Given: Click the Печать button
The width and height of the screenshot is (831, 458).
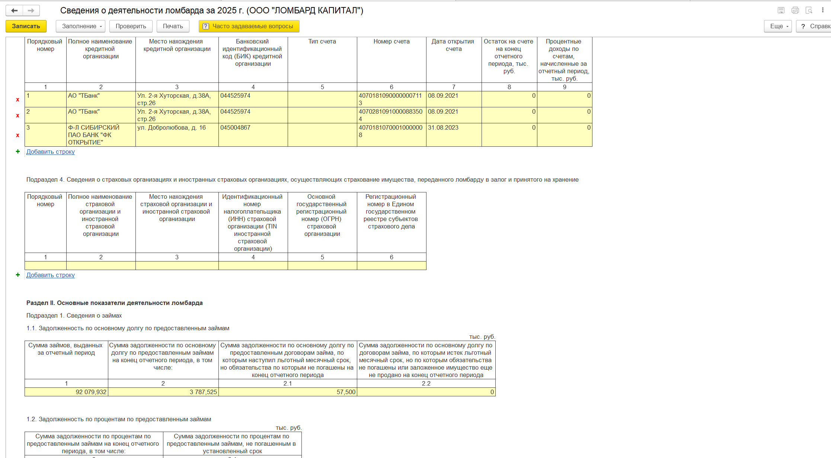Looking at the screenshot, I should pyautogui.click(x=173, y=26).
